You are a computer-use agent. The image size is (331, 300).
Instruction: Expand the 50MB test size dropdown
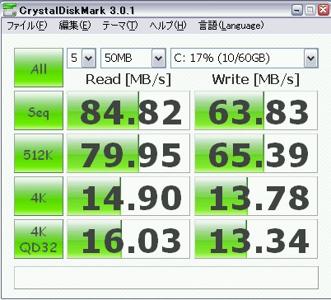[x=133, y=58]
